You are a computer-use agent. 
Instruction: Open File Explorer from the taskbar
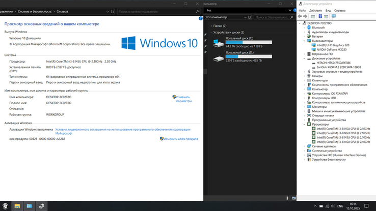pos(17,206)
